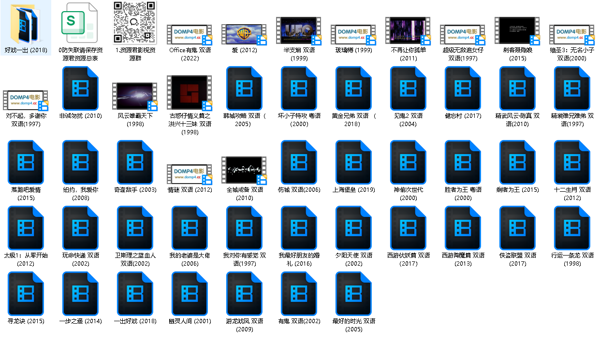The image size is (600, 342).
Task: Select Office有鬼 双语 (2022) video
Action: [x=190, y=34]
